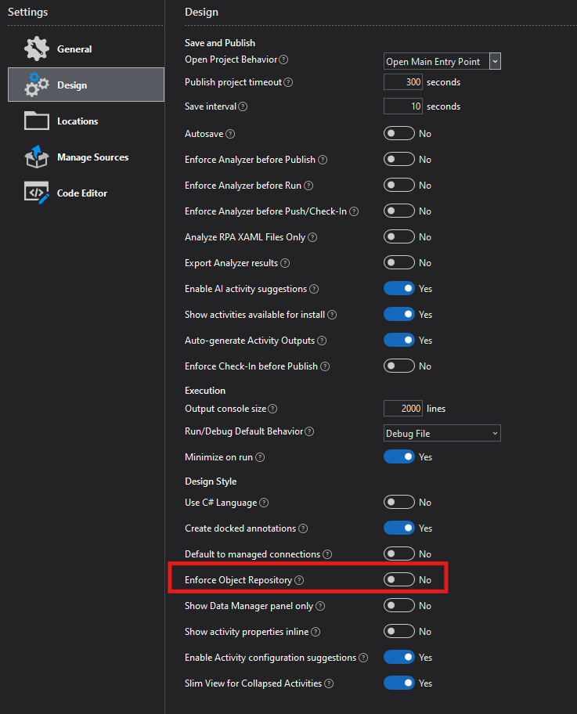Turn on the Autosave toggle
Image resolution: width=577 pixels, height=714 pixels.
[x=399, y=133]
